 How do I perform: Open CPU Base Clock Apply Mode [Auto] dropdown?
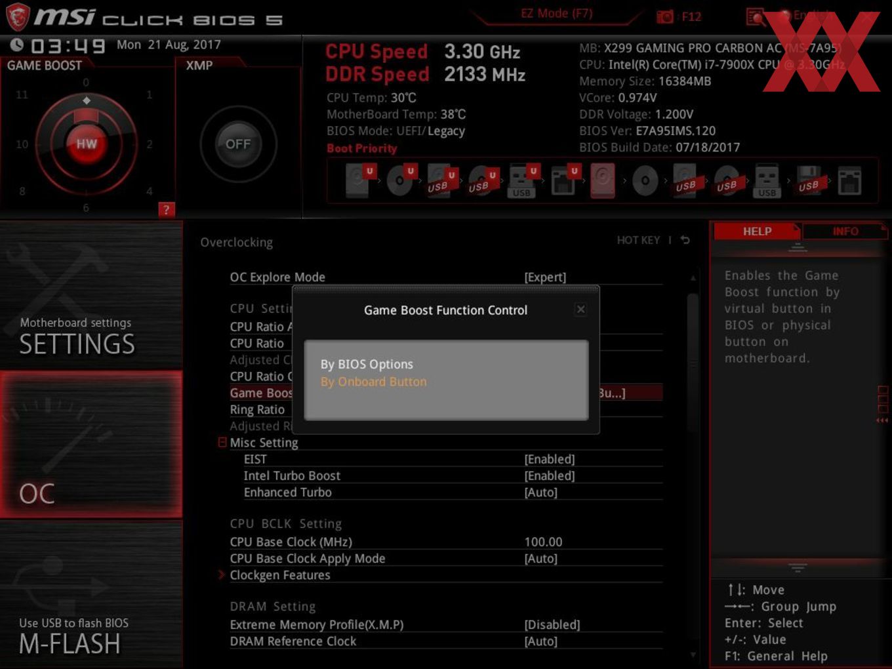(x=541, y=558)
